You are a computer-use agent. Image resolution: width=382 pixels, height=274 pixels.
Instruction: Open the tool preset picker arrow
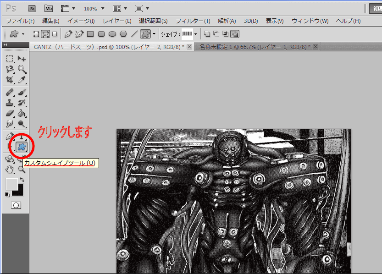point(23,34)
